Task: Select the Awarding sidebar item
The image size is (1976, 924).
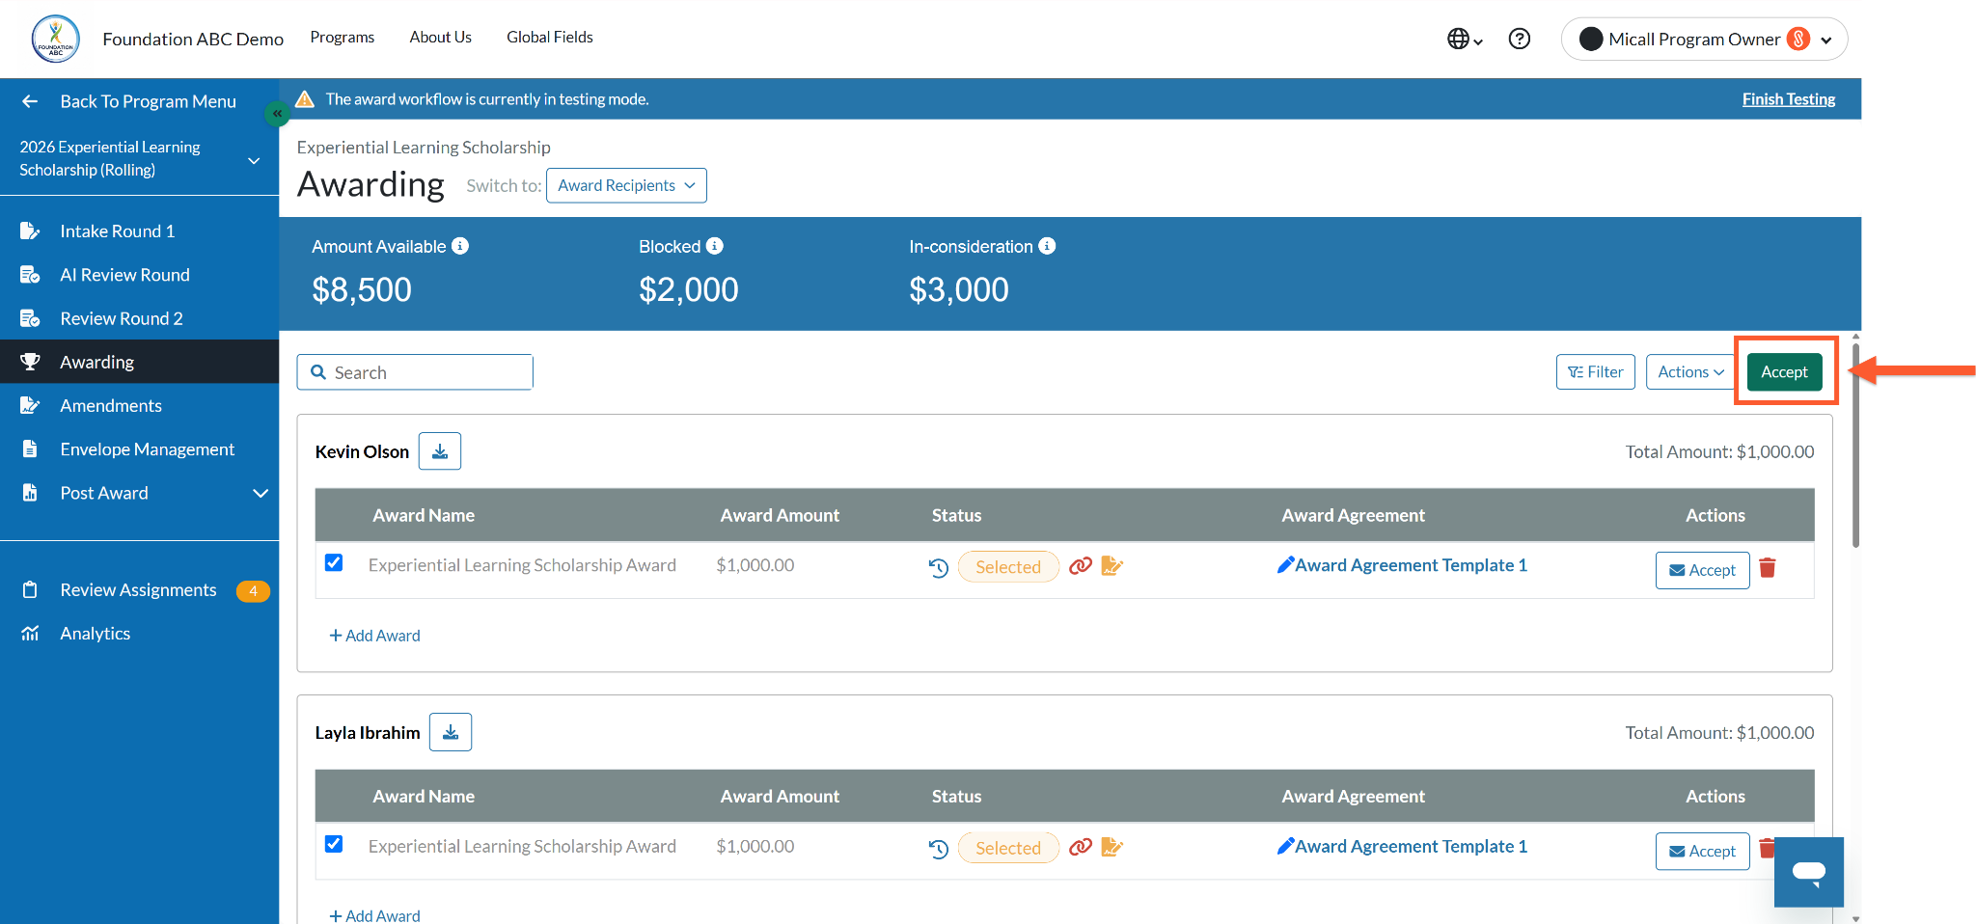Action: pyautogui.click(x=140, y=362)
